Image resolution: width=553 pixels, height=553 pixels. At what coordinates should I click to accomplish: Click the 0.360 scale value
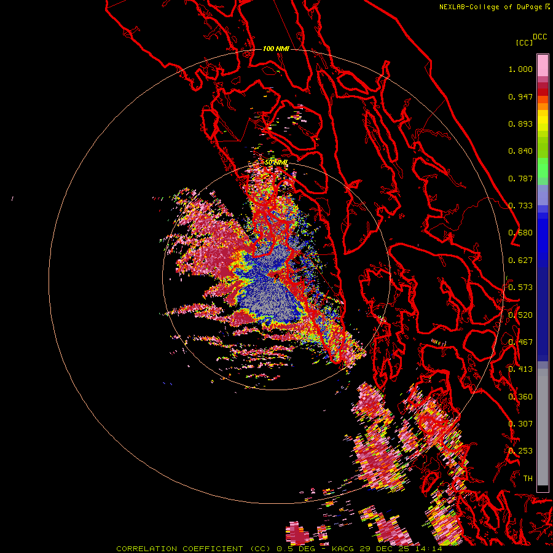point(520,397)
